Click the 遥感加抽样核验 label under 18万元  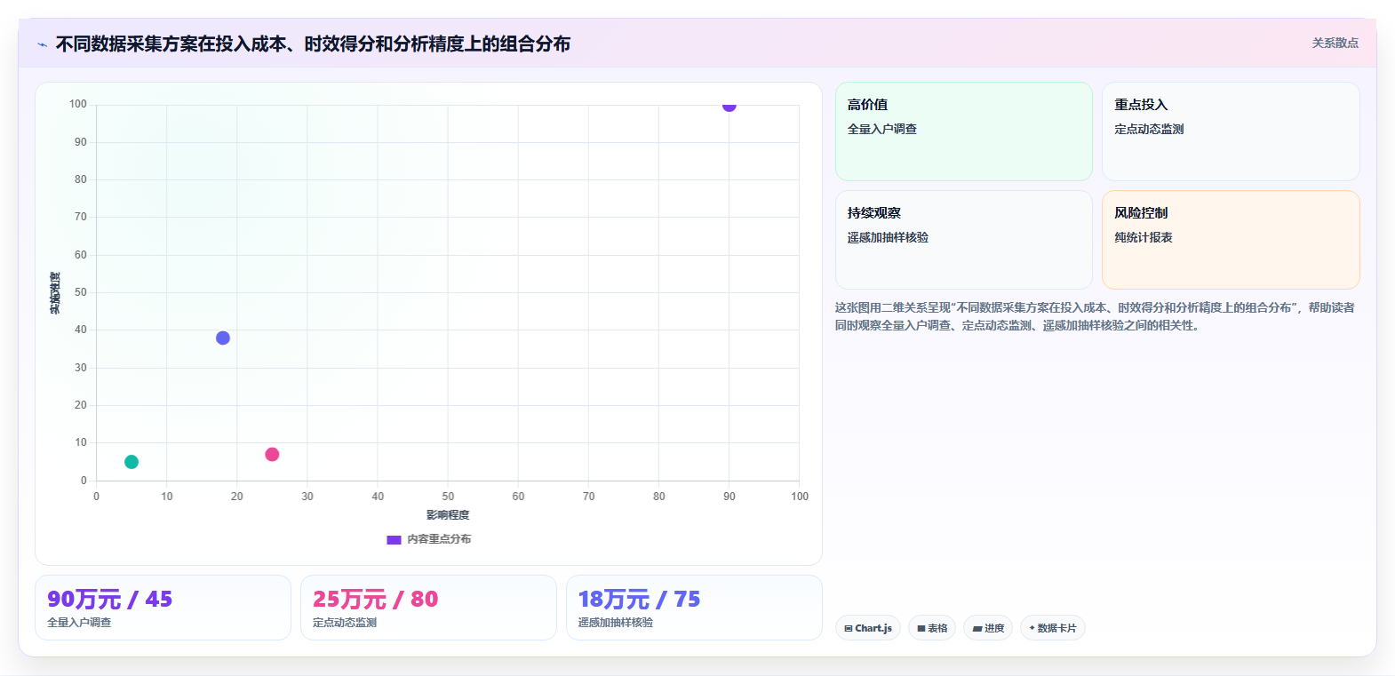coord(616,623)
